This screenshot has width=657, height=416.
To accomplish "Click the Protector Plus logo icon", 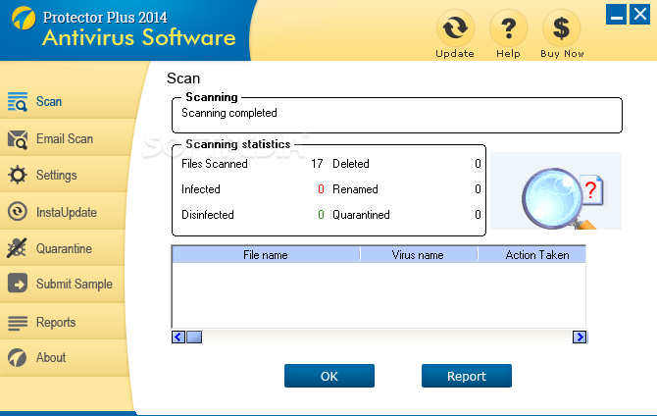I will click(x=24, y=18).
